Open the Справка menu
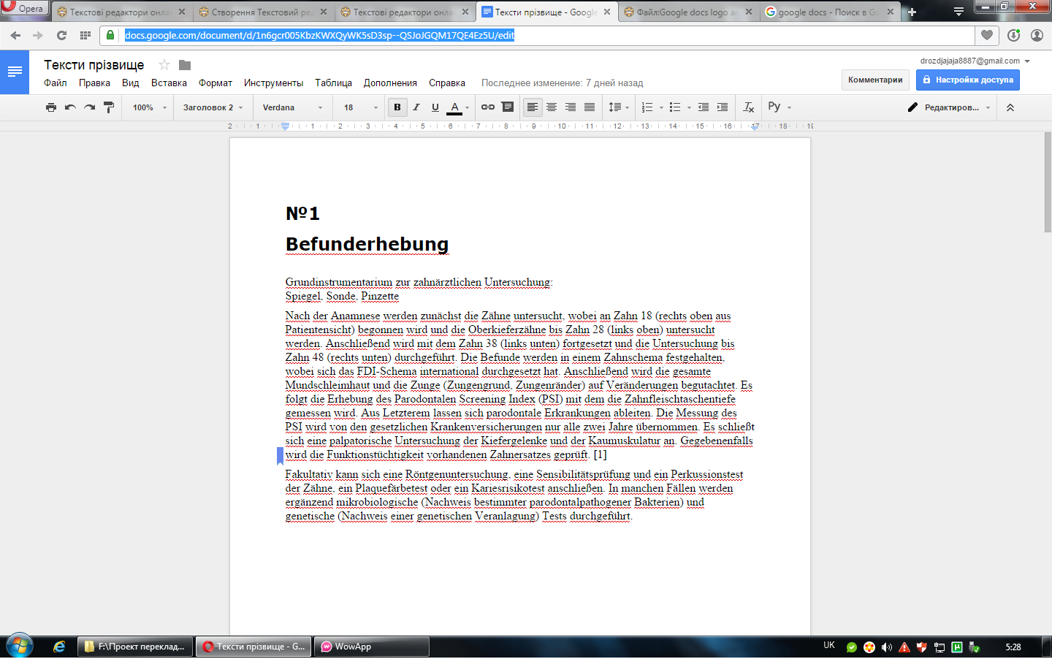 click(447, 83)
